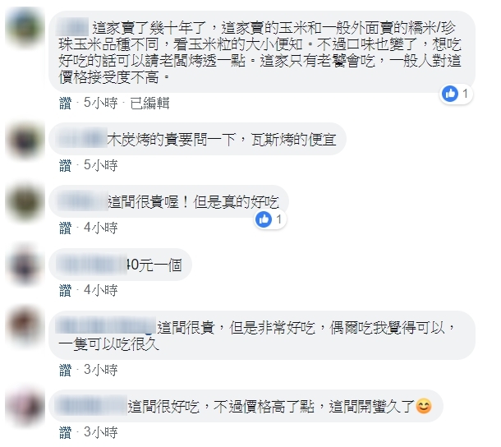
Task: Open the avatar beside the 偶爾吃我覺得可以 comment
Action: pos(25,327)
